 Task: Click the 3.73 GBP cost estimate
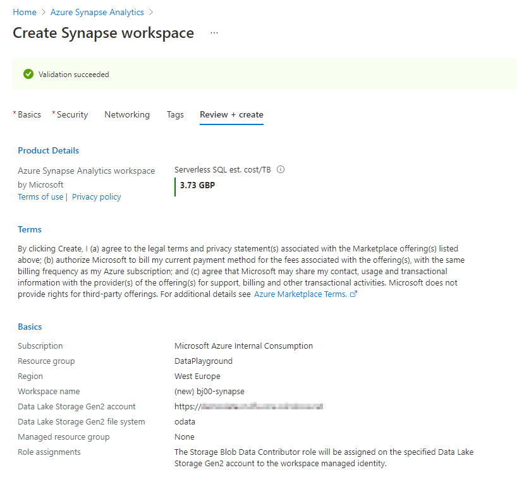[198, 185]
